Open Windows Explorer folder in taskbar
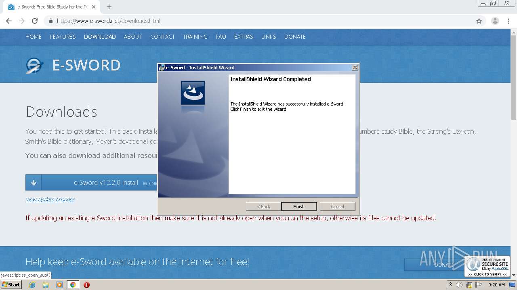The width and height of the screenshot is (517, 290). [x=46, y=285]
